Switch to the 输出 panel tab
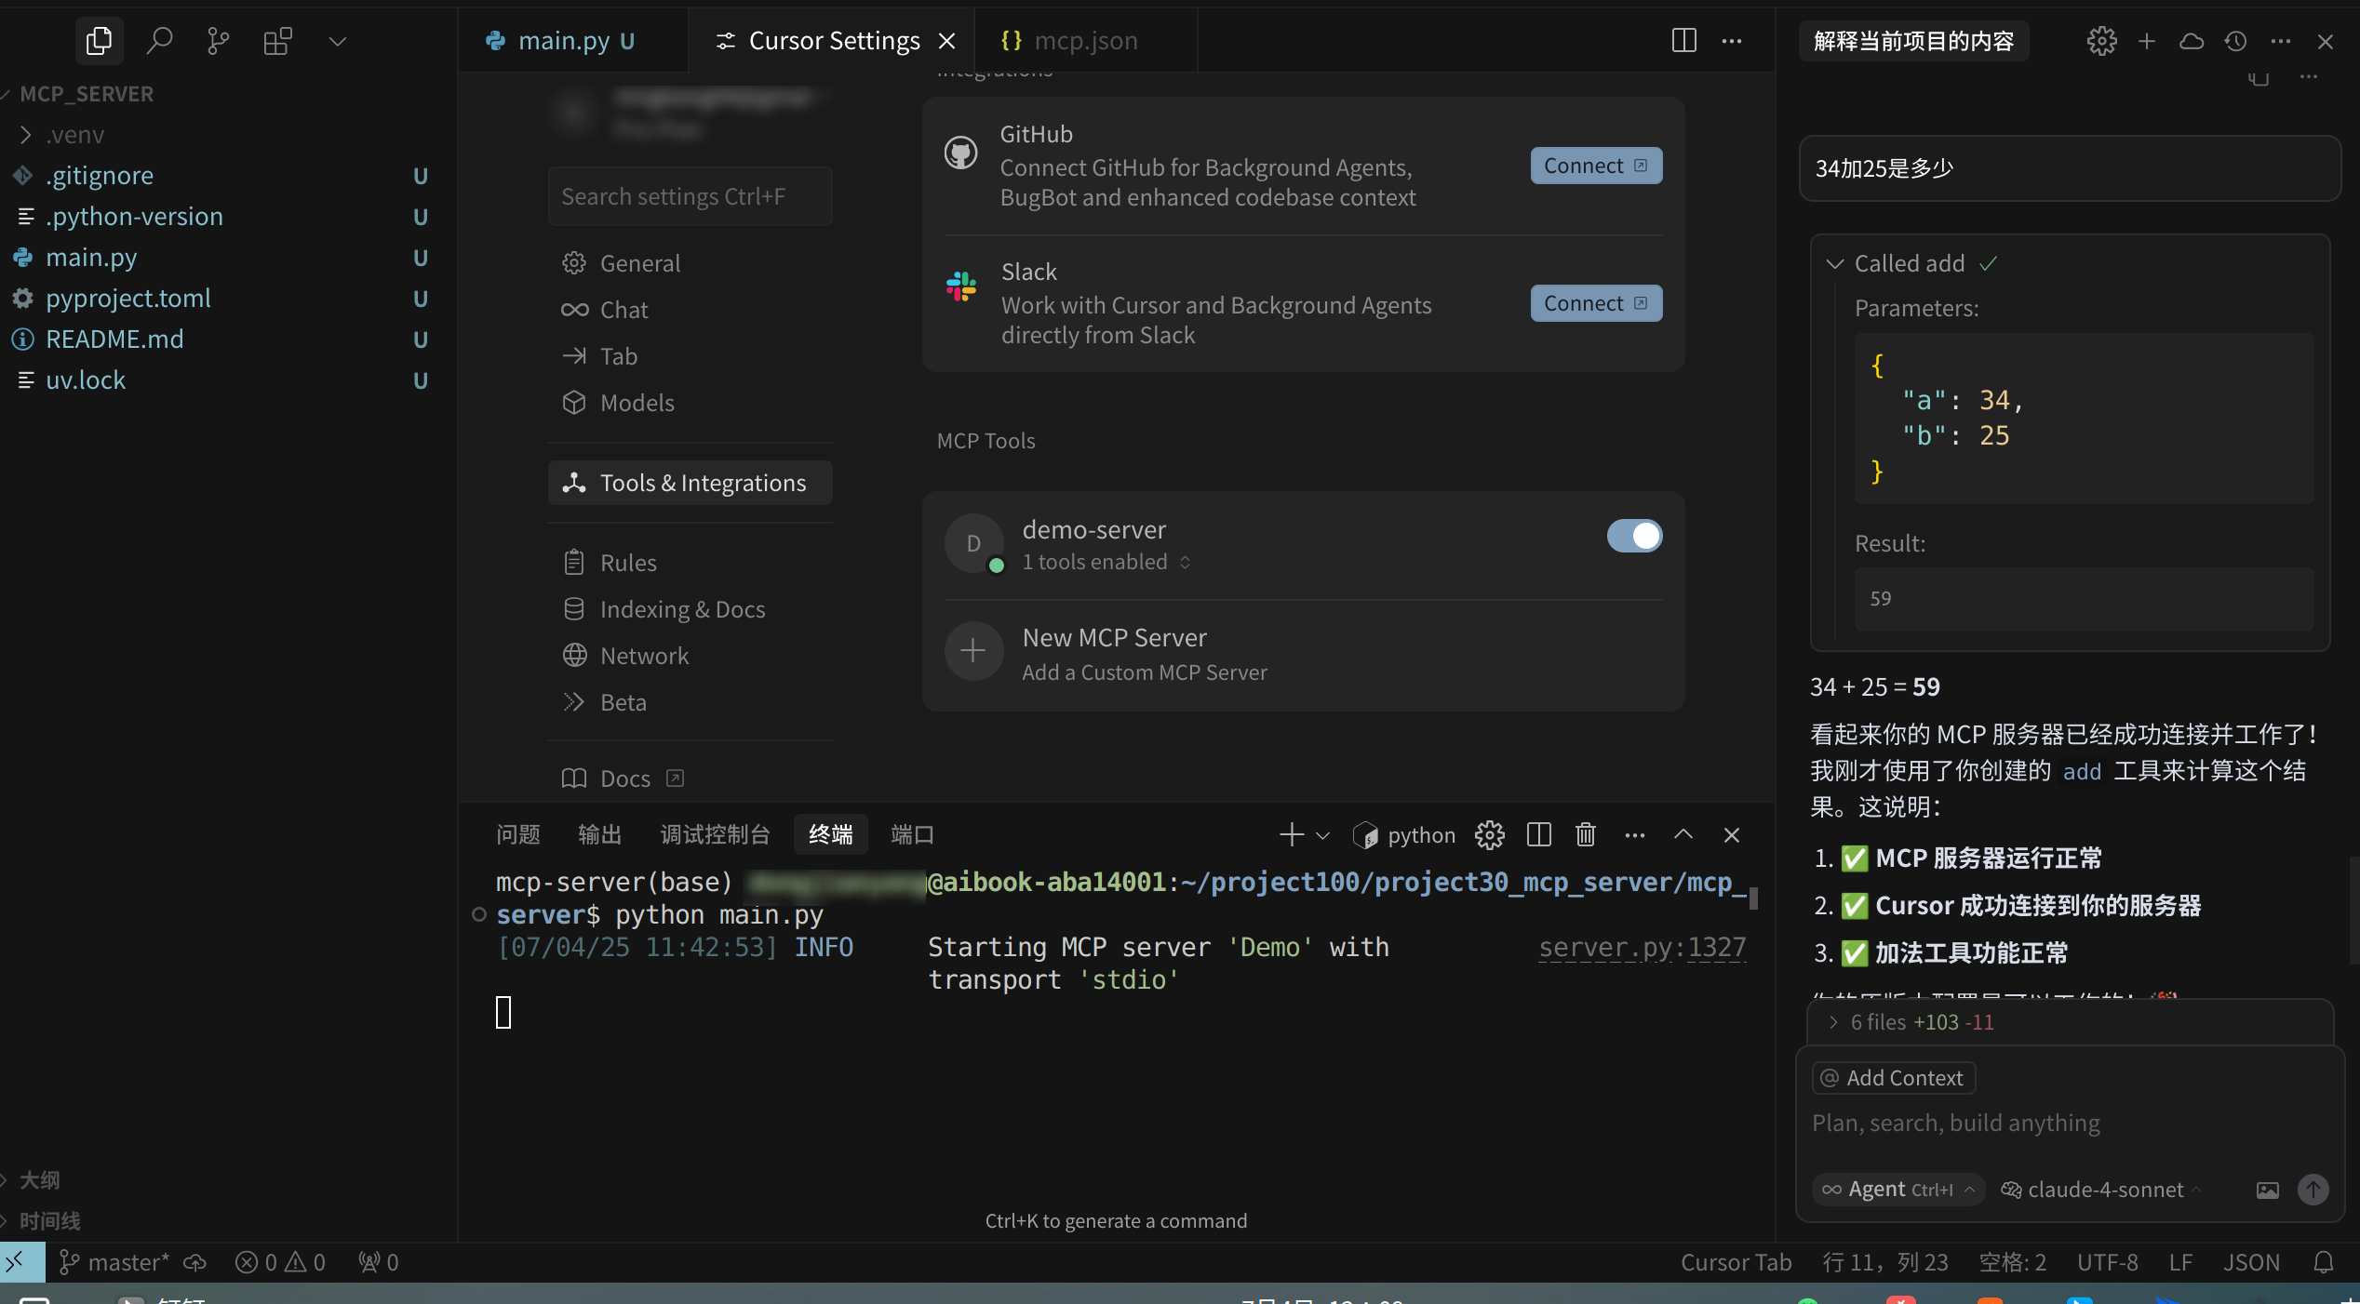This screenshot has width=2360, height=1304. [599, 835]
